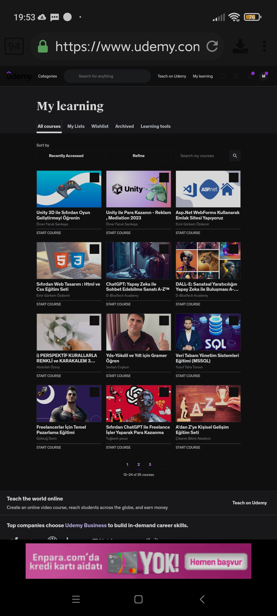Click the Enpara.com credit card ad banner
277x616 pixels.
(x=138, y=561)
